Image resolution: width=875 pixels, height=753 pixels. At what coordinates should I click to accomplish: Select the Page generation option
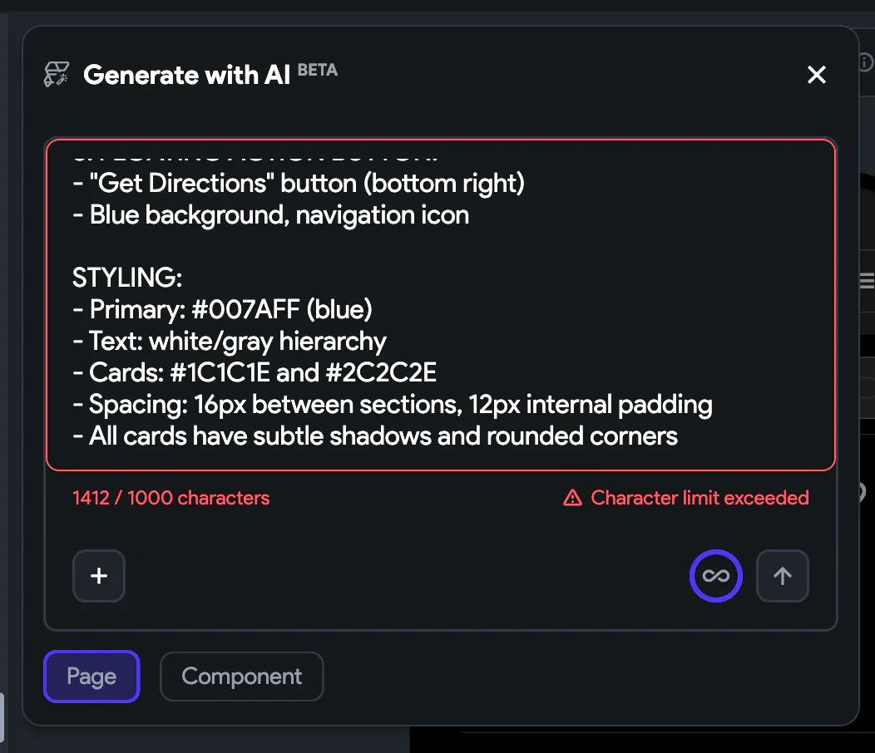(91, 677)
